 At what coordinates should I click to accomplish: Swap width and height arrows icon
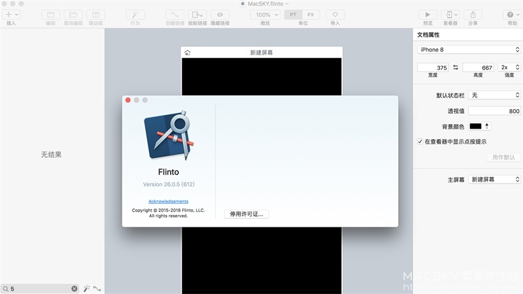tap(455, 67)
